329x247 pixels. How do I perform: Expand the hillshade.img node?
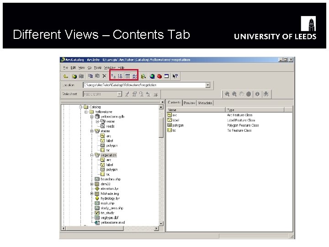[x=92, y=193]
